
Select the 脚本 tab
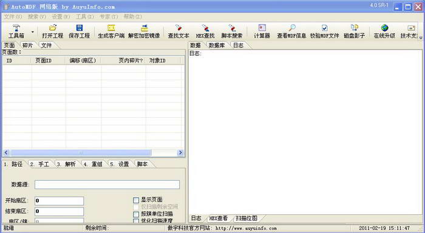pos(142,164)
